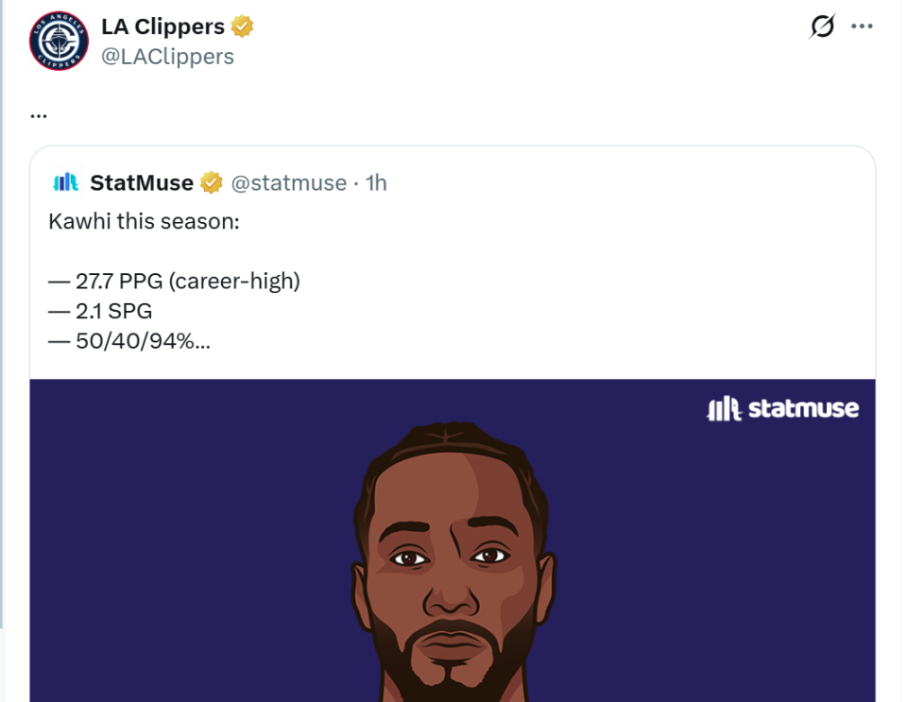
Task: Visit the @statmuse handle
Action: coord(288,182)
